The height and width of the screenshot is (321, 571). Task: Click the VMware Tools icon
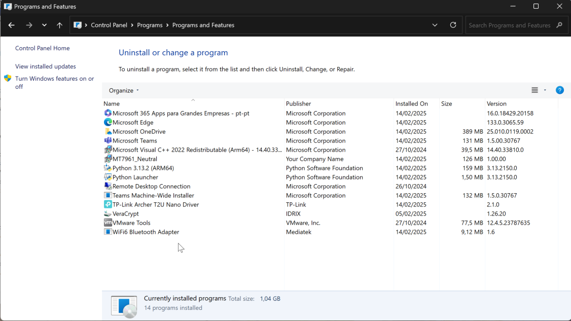click(108, 222)
